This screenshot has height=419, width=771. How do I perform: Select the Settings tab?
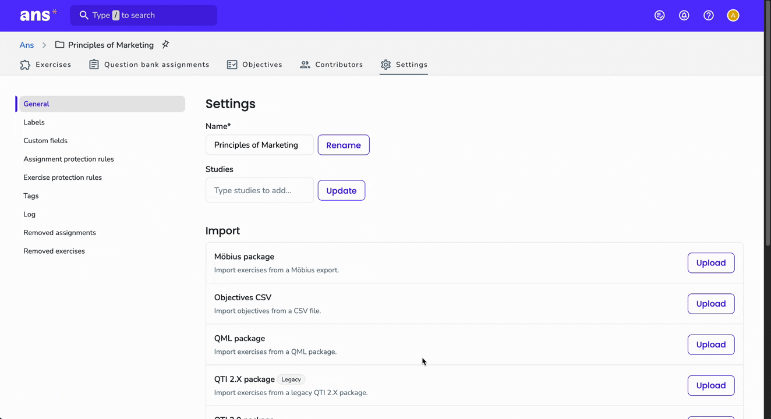404,65
